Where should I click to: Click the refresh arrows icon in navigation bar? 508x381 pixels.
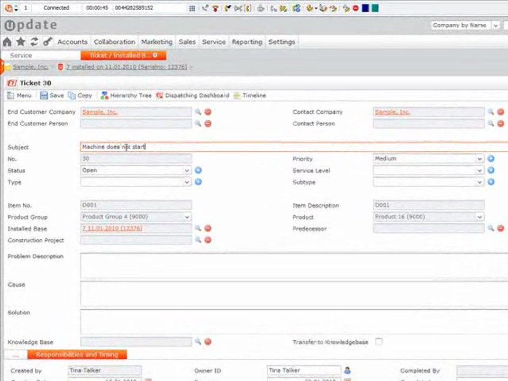(34, 42)
